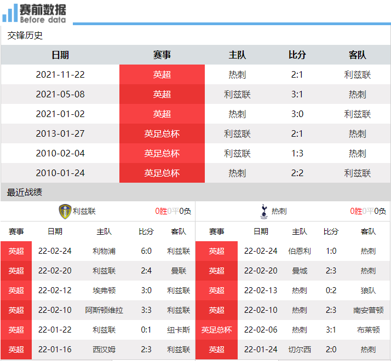Viewport: 391px width, 361px height.
Task: Click score 3:1 in the 2021-05-08 row
Action: 297,94
